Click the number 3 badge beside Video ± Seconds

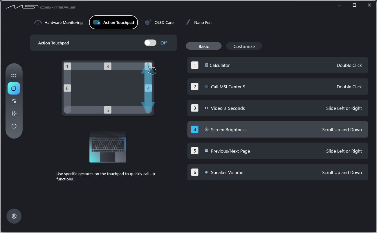[195, 108]
